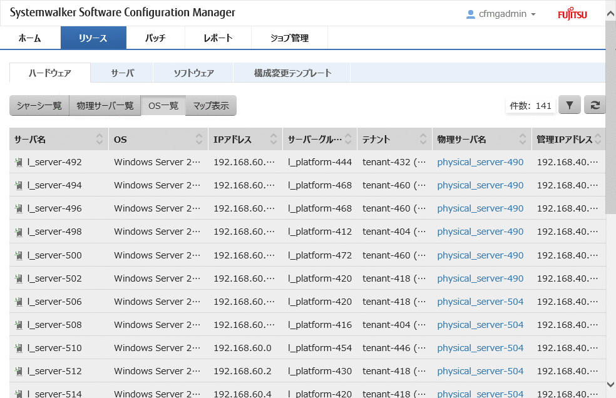Click l_platform-412 server group cell
This screenshot has height=398, width=616.
(320, 232)
